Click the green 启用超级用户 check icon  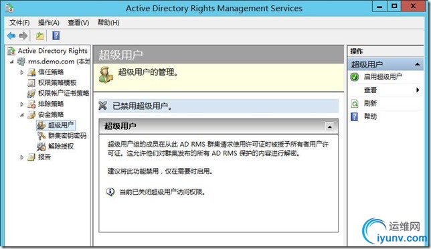355,77
